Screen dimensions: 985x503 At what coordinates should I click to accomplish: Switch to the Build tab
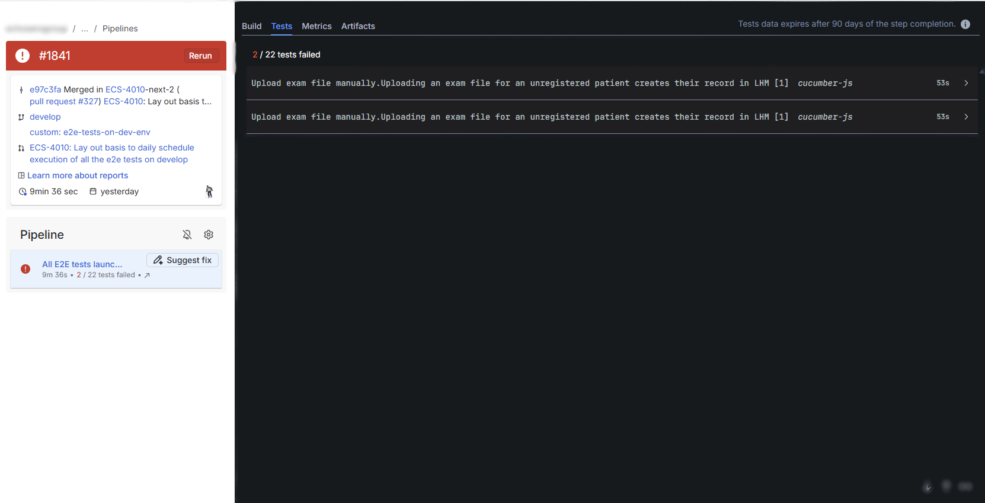(x=252, y=26)
